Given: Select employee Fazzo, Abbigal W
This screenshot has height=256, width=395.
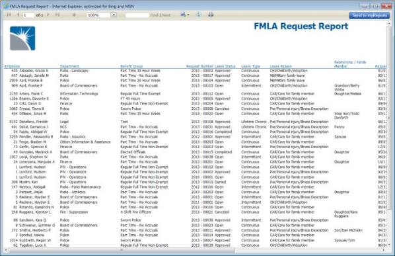Looking at the screenshot, I should [33, 132].
